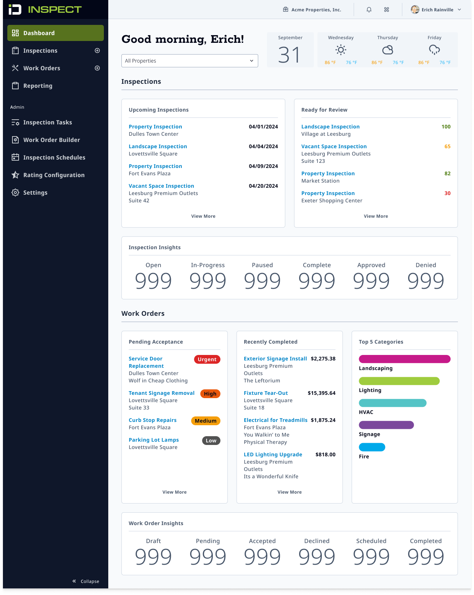Viewport: 474px width, 595px height.
Task: Expand the user menu chevron
Action: 459,10
